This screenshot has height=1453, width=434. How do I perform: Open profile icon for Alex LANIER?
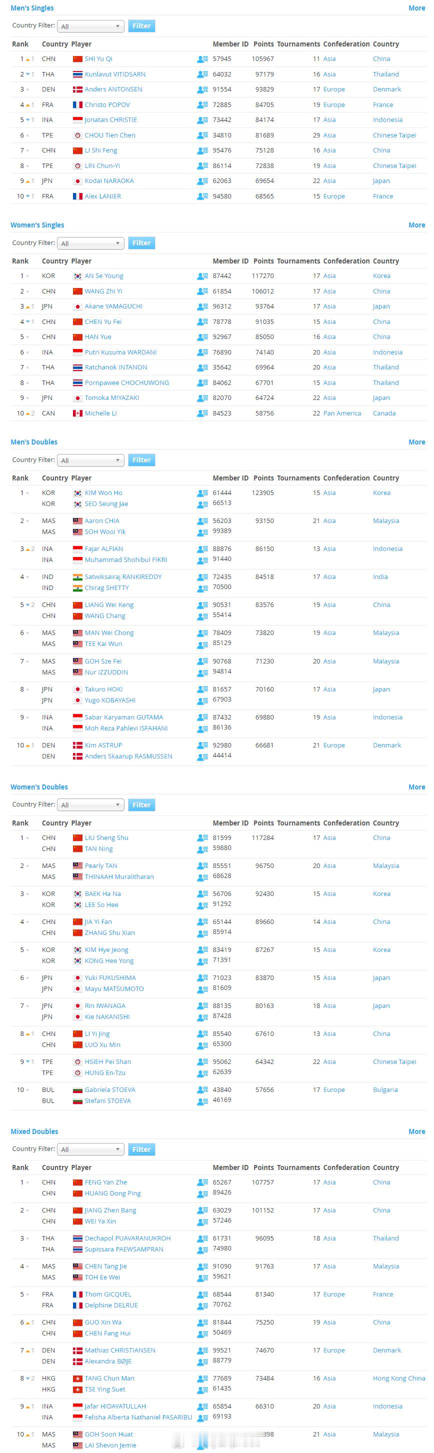pos(202,197)
